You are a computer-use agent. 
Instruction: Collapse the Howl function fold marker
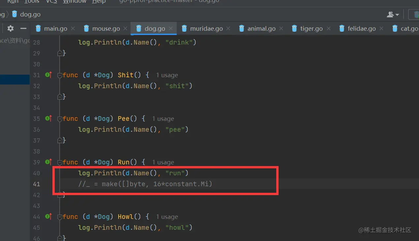click(60, 217)
